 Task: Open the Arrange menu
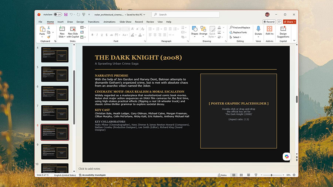[203, 31]
